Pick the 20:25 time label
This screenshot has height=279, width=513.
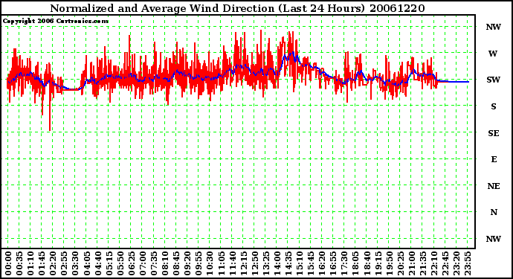point(400,263)
